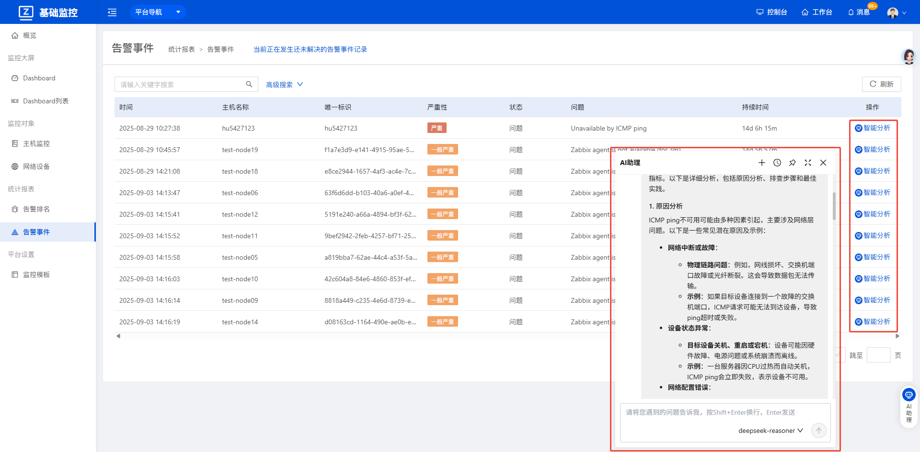Open the 平台导航 dropdown
The height and width of the screenshot is (452, 920).
tap(158, 12)
